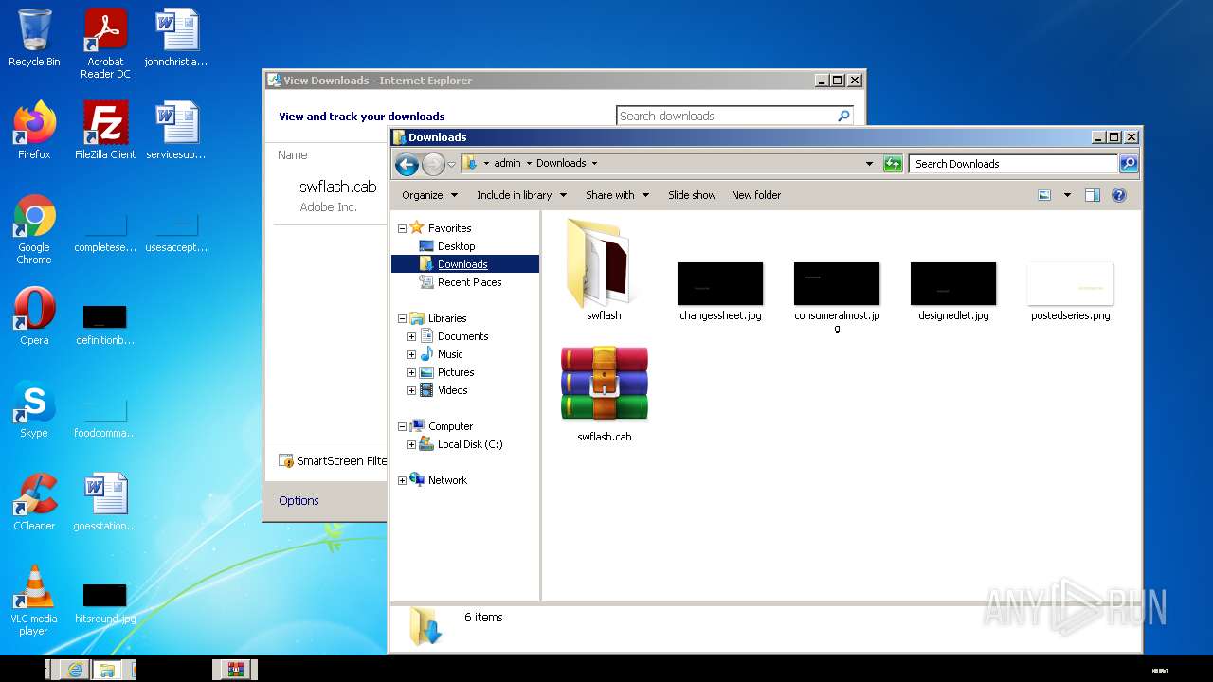The height and width of the screenshot is (682, 1213).
Task: Click Internet Explorer taskbar button
Action: tap(75, 670)
